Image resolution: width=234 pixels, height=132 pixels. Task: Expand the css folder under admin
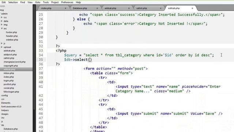(1, 17)
